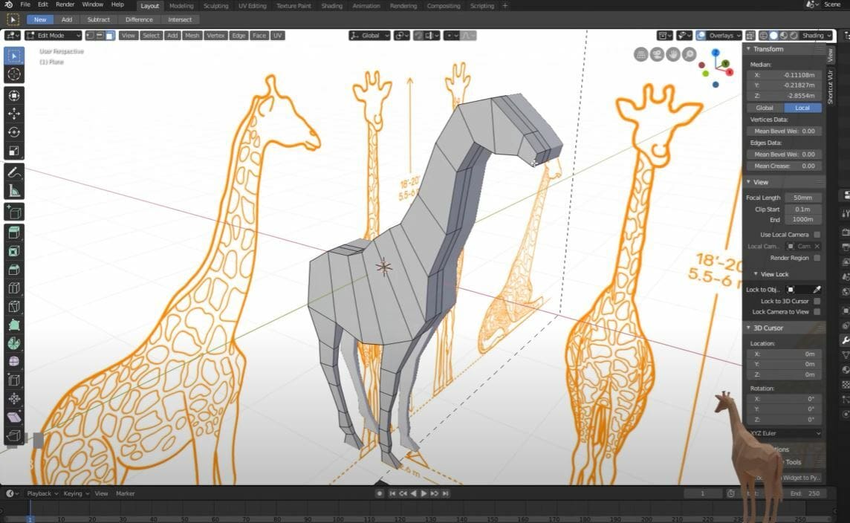Select the Shear tool
The width and height of the screenshot is (850, 523).
pos(14,418)
